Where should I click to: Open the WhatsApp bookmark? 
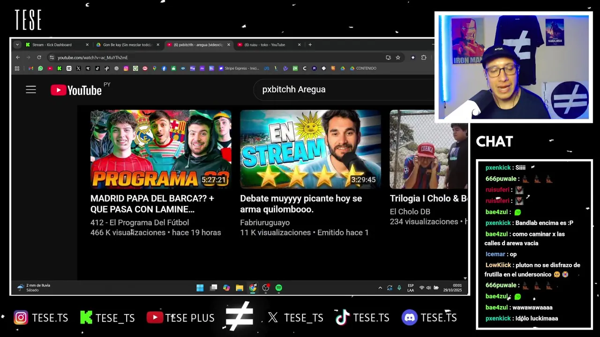[x=40, y=68]
